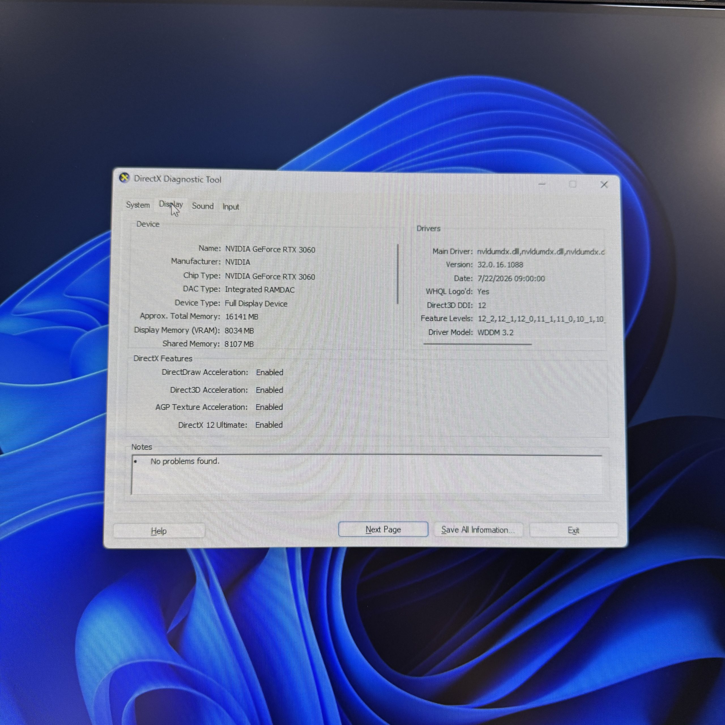725x725 pixels.
Task: Click Direct3D Acceleration 'Enabled' value
Action: [269, 390]
